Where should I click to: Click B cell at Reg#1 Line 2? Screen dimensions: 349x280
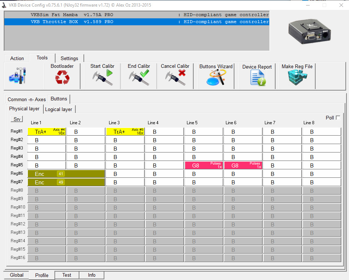[86, 132]
